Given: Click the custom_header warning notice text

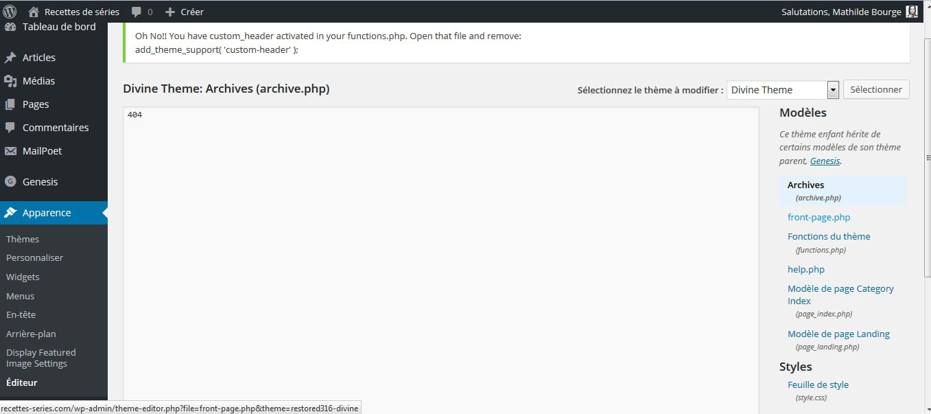Looking at the screenshot, I should click(328, 43).
